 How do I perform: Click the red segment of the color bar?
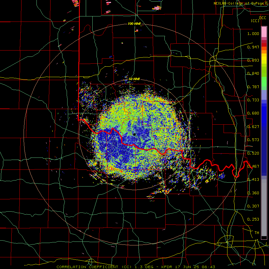pos(264,45)
